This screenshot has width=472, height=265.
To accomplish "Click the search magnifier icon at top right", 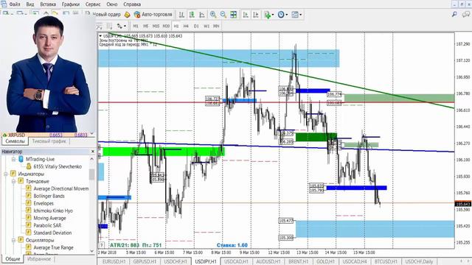I will [x=454, y=14].
